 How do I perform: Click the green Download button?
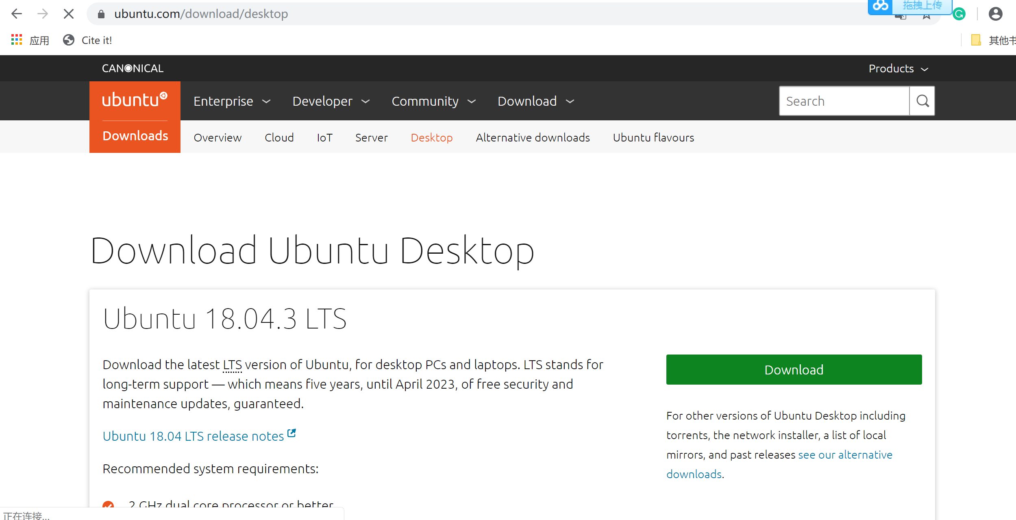[794, 369]
